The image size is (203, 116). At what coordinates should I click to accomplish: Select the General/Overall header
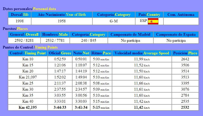coord(24,35)
